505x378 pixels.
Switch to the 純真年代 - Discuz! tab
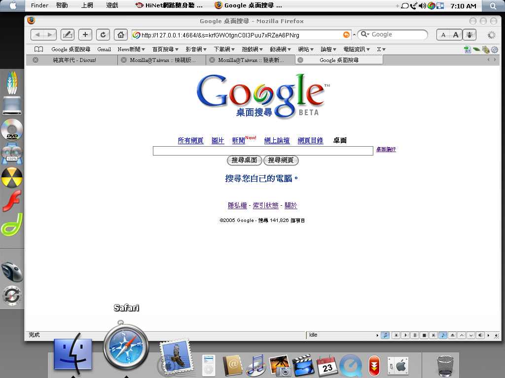tap(74, 60)
